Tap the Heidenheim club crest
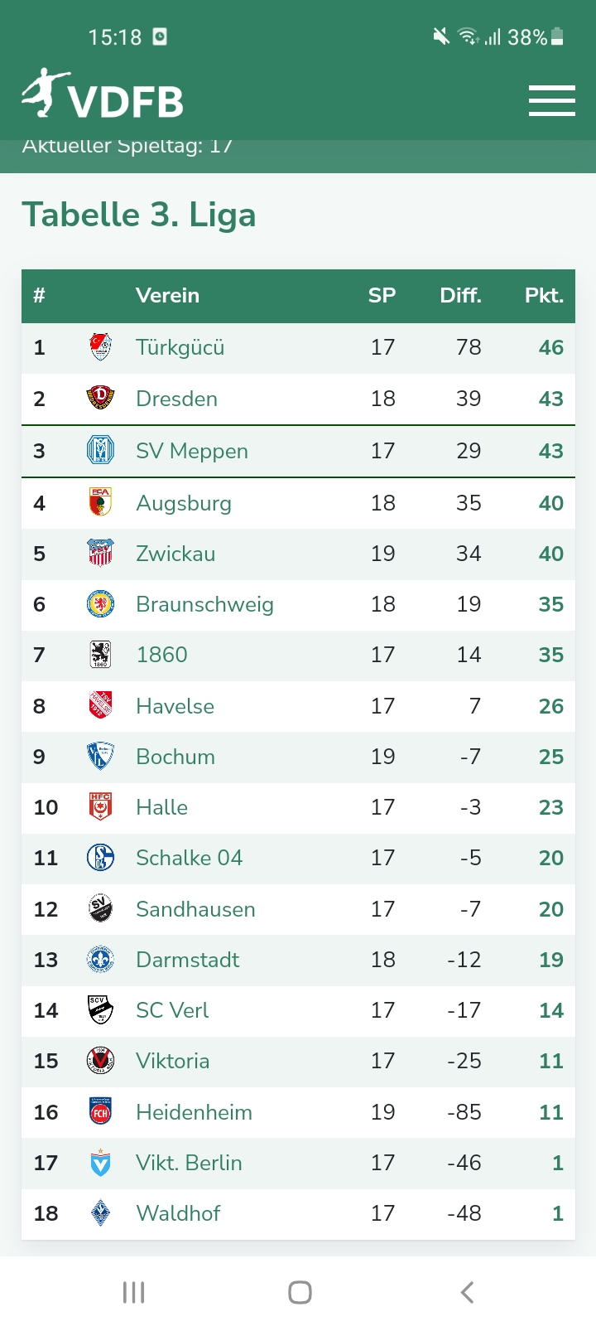 (x=100, y=1112)
